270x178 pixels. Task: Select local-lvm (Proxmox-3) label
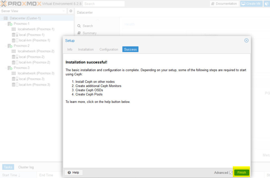point(35,85)
